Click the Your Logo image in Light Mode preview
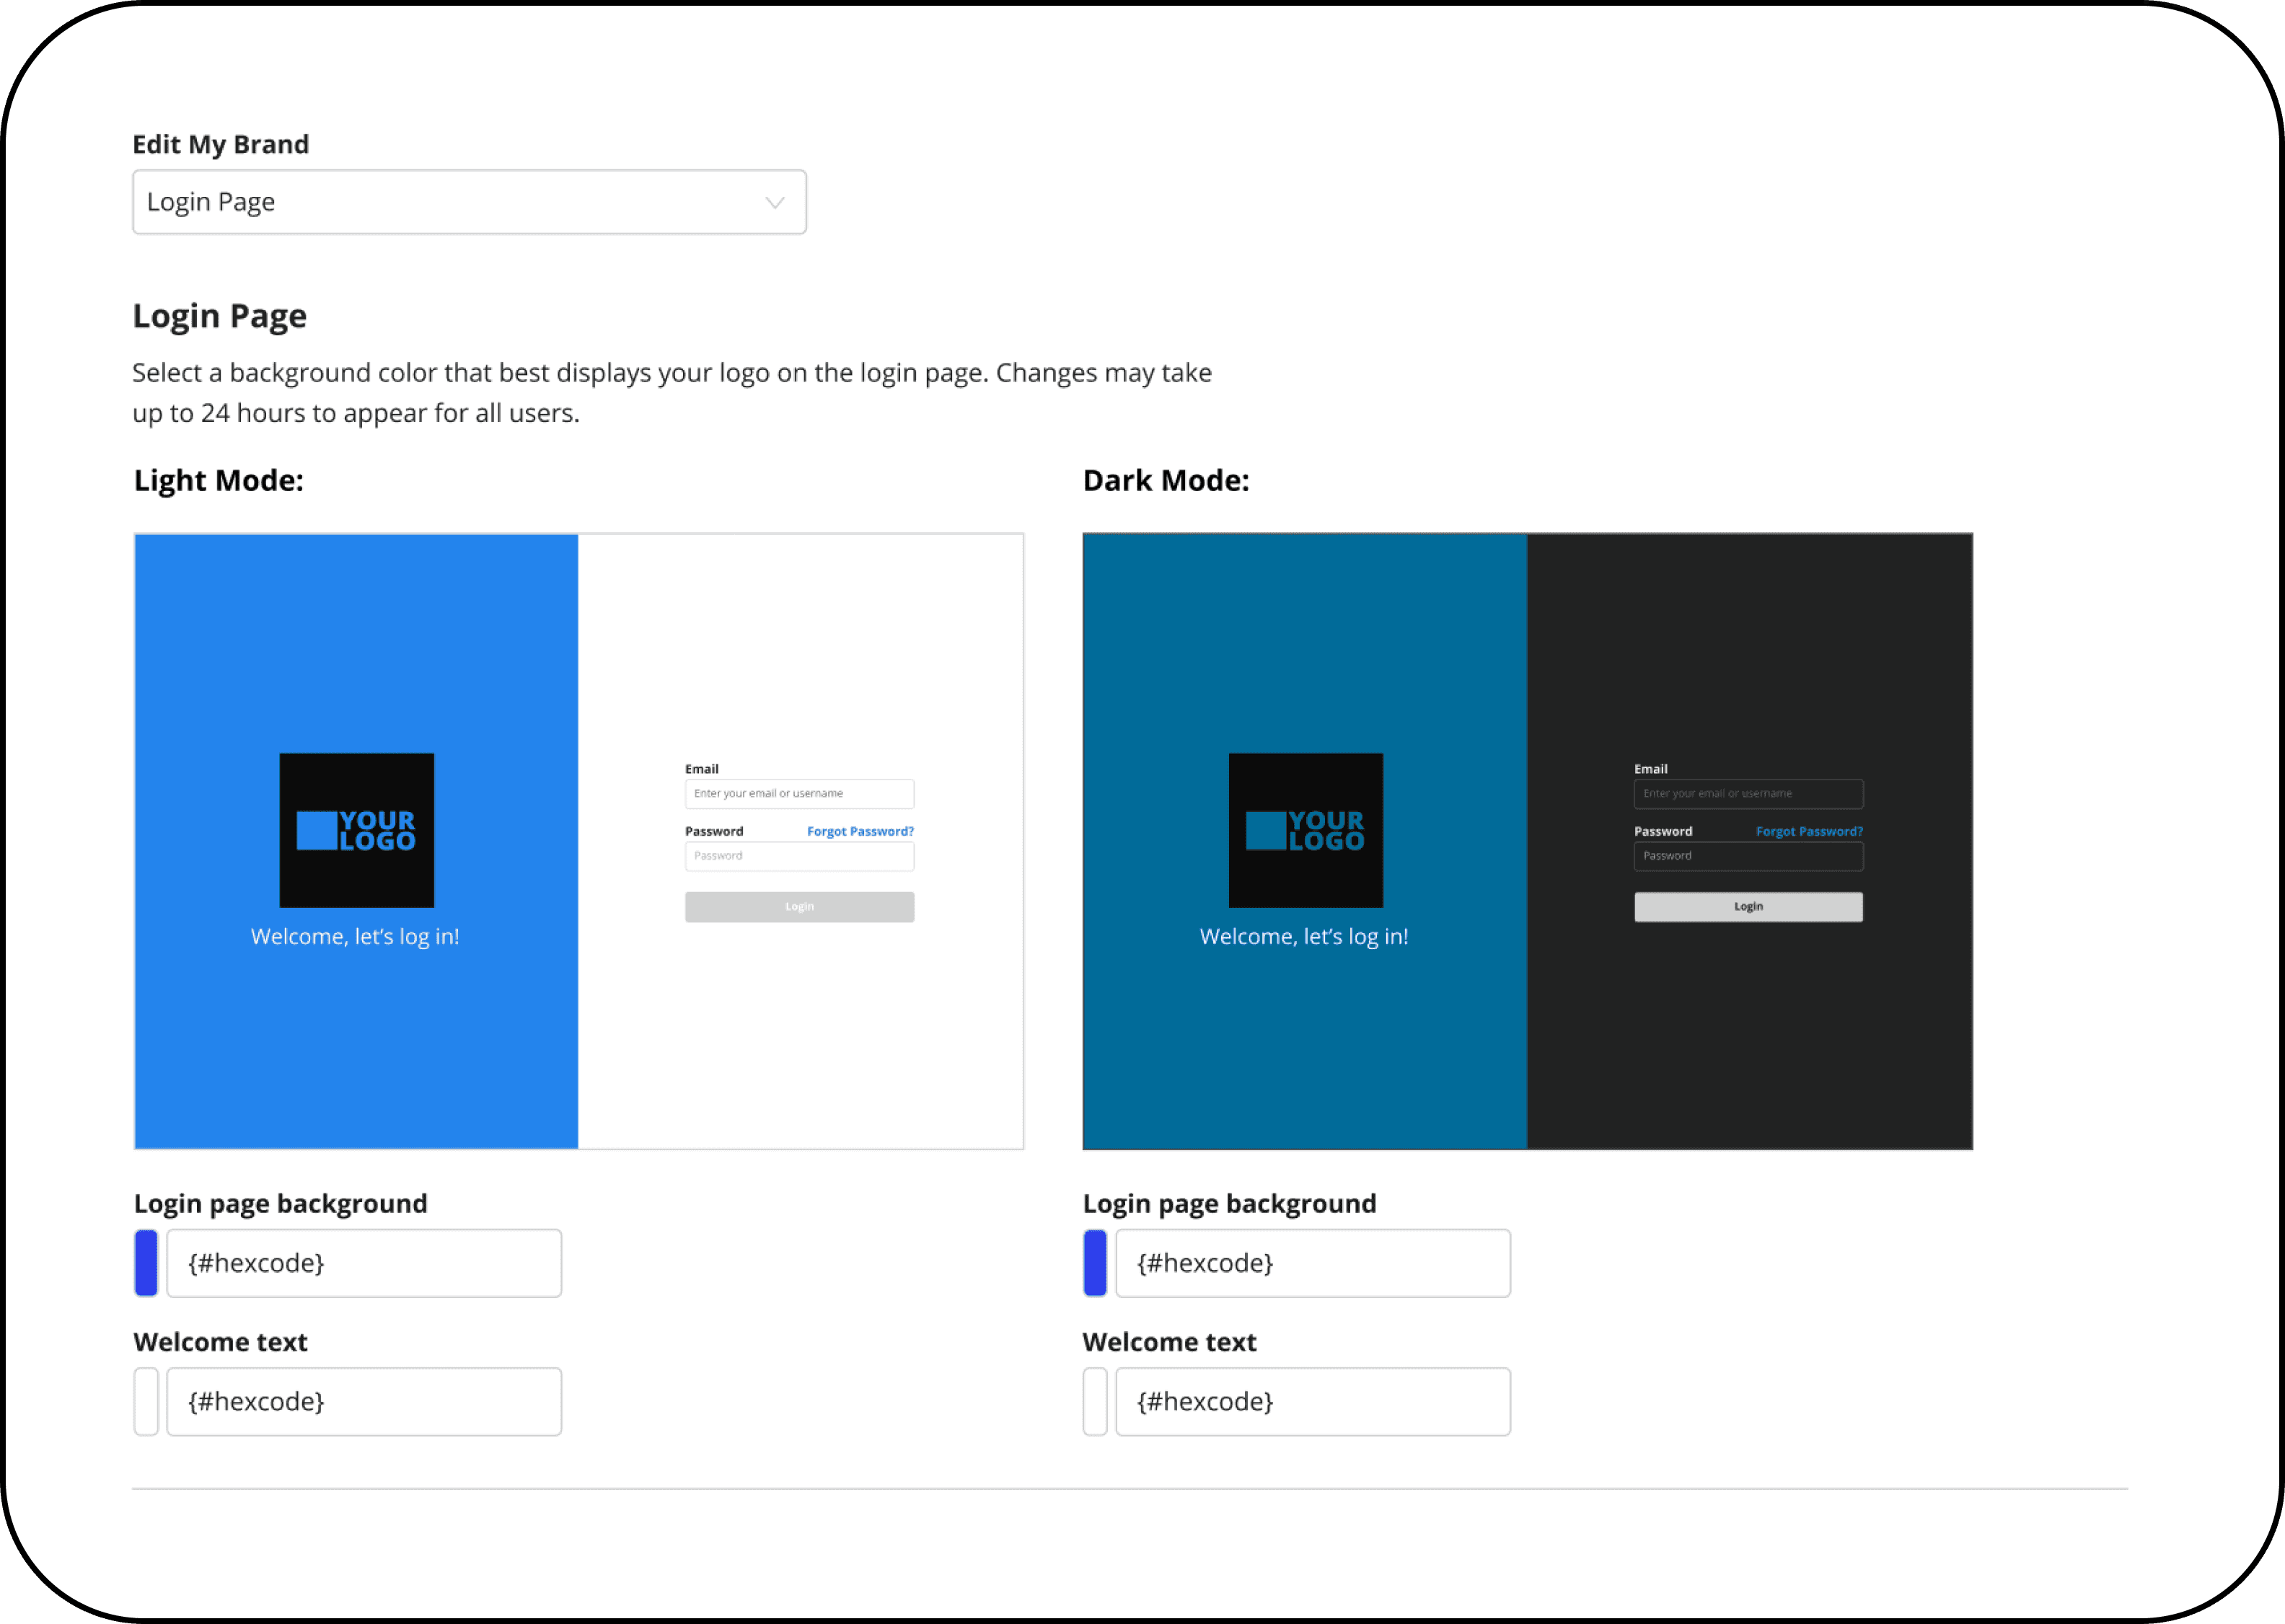 coord(357,830)
